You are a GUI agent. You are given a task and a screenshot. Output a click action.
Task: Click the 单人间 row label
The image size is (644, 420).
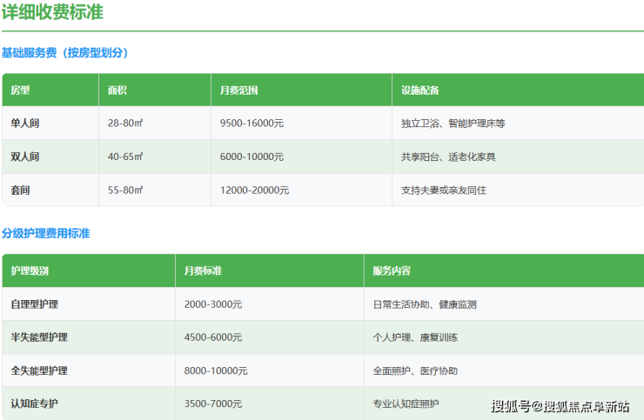coord(25,123)
